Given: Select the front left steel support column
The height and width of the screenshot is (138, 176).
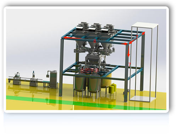Looking at the screenshot, I should coord(62,68).
